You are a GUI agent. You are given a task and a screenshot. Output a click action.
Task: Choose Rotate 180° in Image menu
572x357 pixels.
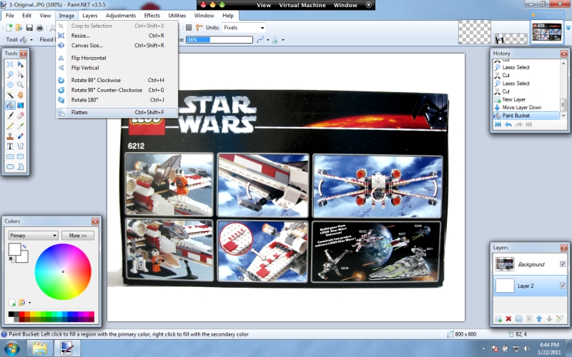click(117, 100)
